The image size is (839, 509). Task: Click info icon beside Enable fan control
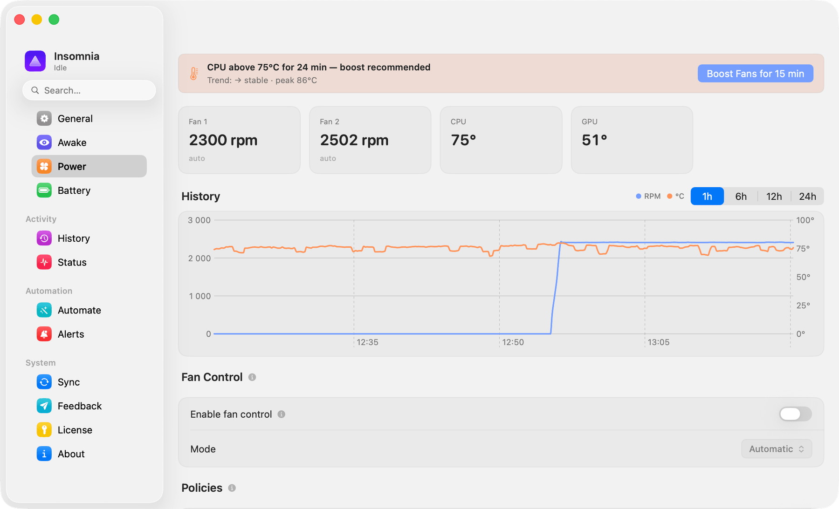point(282,414)
